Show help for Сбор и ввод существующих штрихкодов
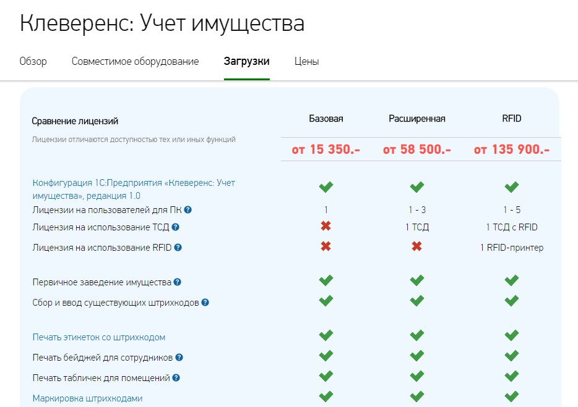 pyautogui.click(x=205, y=303)
